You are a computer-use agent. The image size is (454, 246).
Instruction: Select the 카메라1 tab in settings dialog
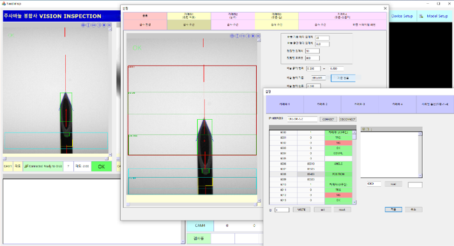click(189, 16)
